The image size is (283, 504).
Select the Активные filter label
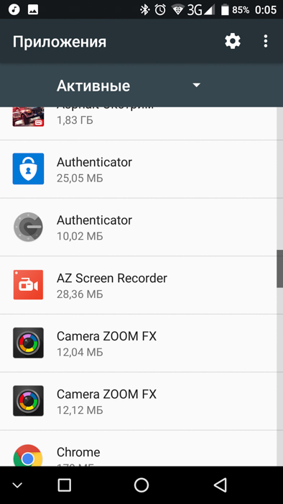[x=93, y=86]
